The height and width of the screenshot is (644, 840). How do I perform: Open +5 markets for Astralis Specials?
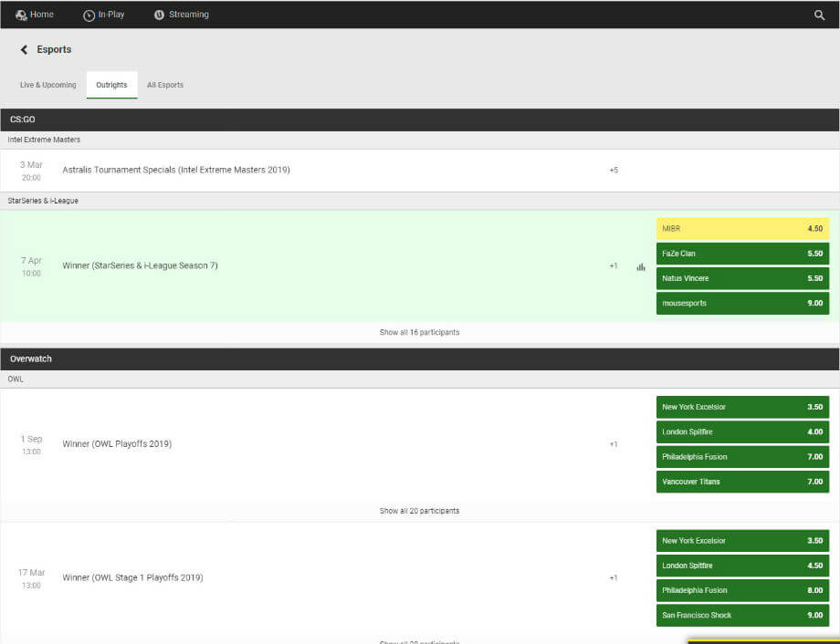click(614, 171)
